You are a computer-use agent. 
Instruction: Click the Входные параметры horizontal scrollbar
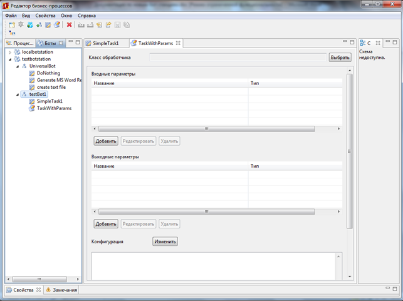tap(207, 128)
